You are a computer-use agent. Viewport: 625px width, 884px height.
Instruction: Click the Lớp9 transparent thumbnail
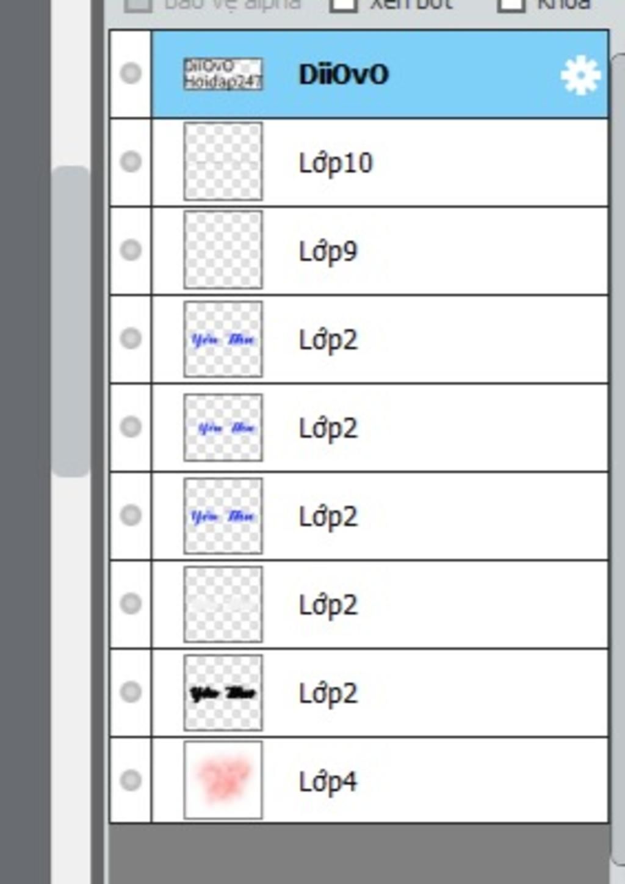click(223, 250)
